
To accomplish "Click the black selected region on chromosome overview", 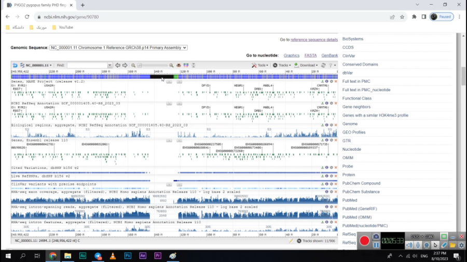I will tap(161, 77).
